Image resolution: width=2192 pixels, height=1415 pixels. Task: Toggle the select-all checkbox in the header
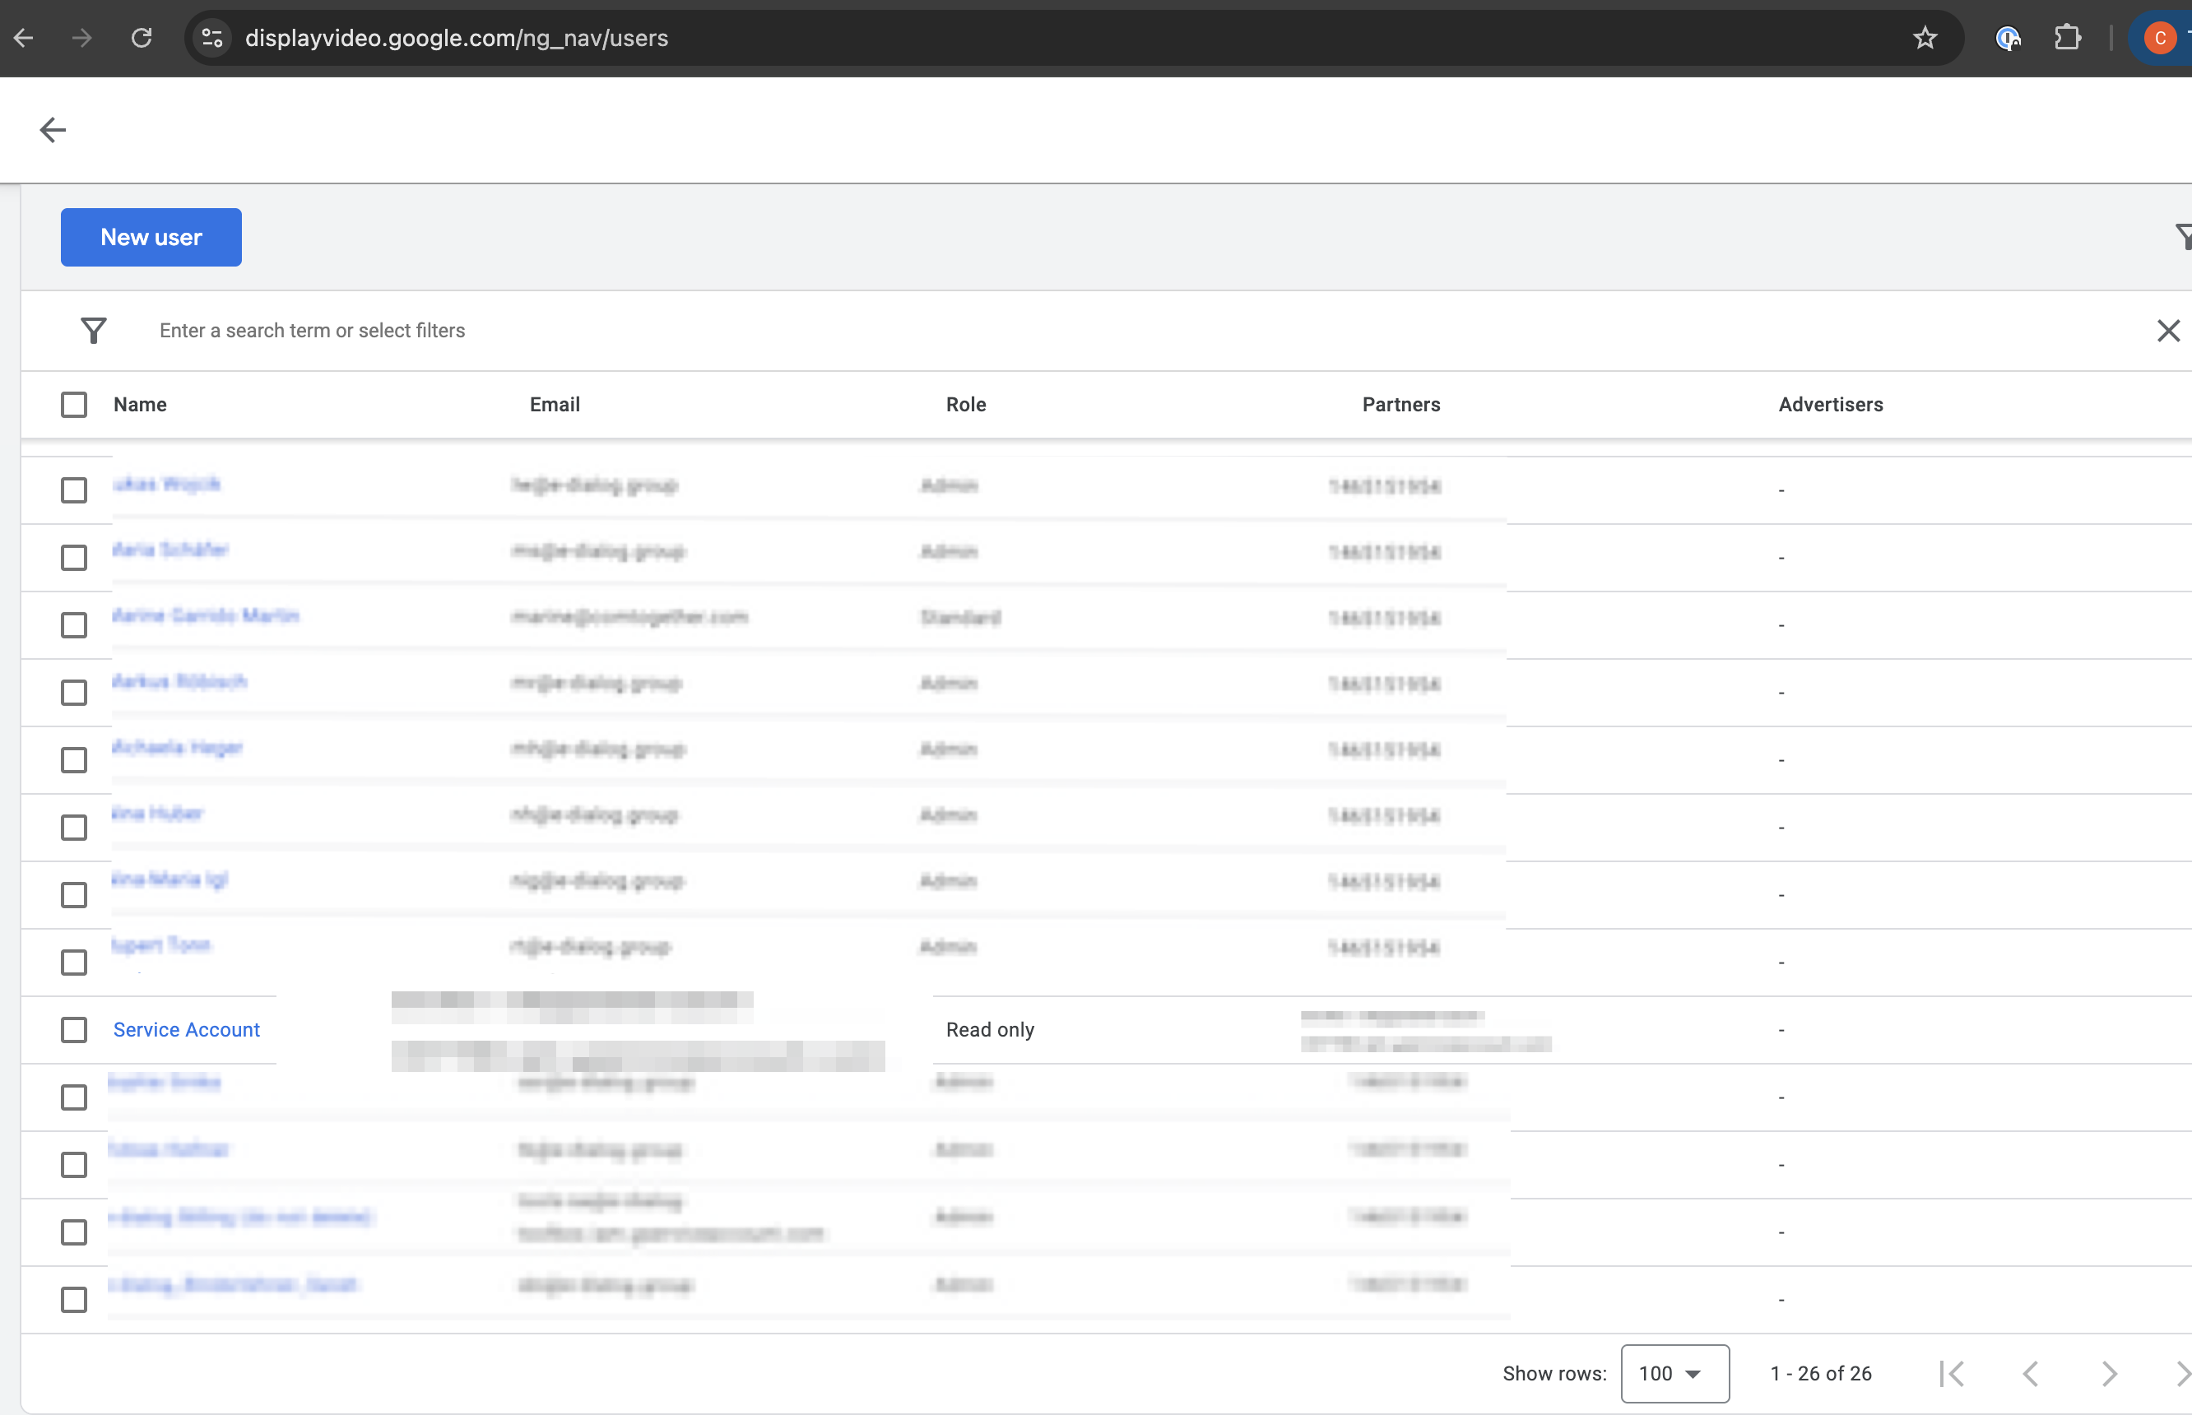74,404
